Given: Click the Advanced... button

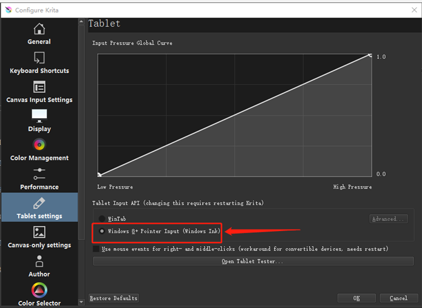Looking at the screenshot, I should point(389,219).
